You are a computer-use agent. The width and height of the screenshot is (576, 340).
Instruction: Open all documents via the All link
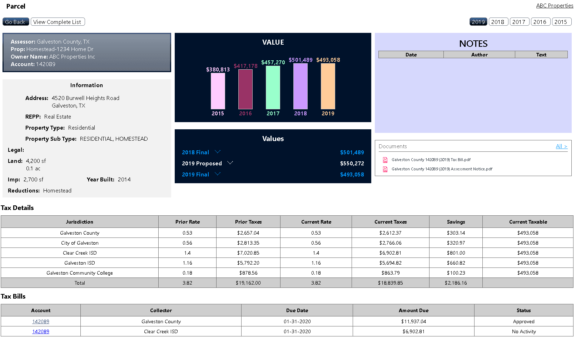click(561, 146)
